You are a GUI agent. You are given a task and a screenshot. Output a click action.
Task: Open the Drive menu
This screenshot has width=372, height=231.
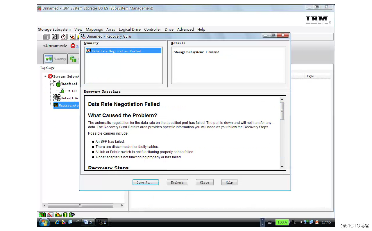pyautogui.click(x=169, y=29)
